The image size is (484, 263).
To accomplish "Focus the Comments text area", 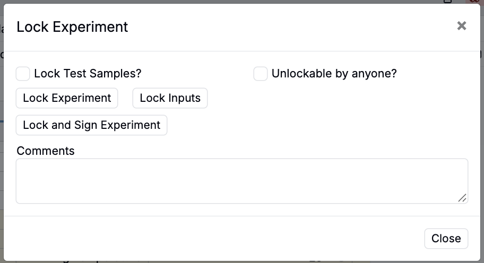I will pos(241,181).
